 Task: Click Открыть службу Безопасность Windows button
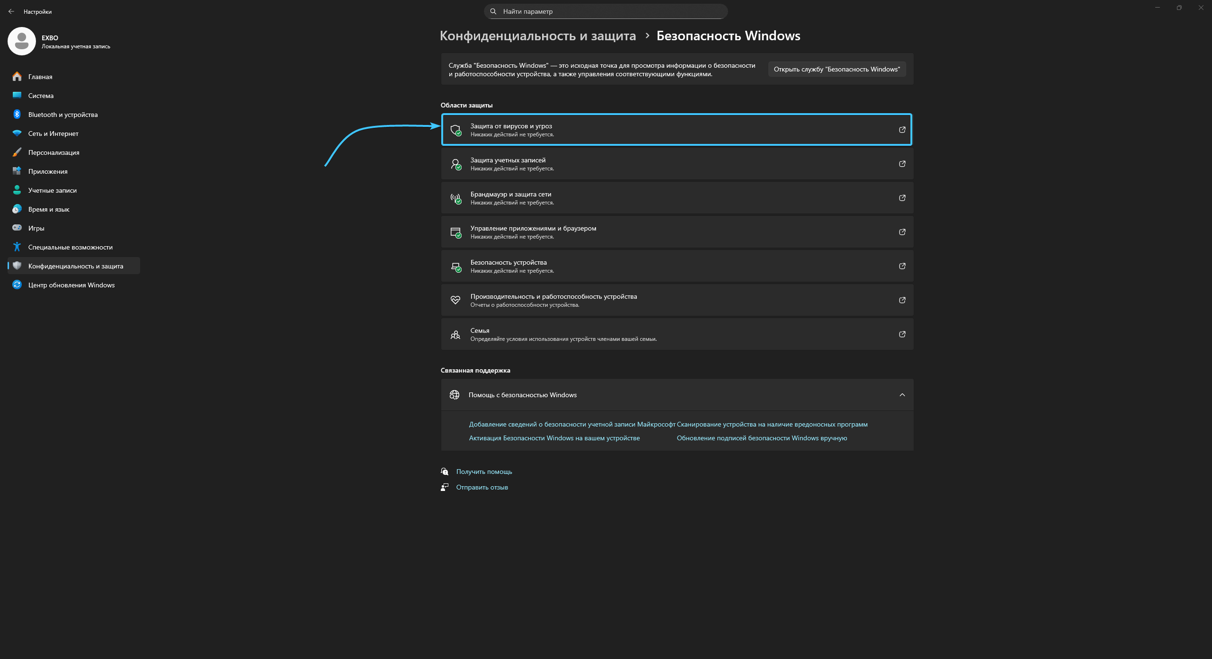pos(837,69)
